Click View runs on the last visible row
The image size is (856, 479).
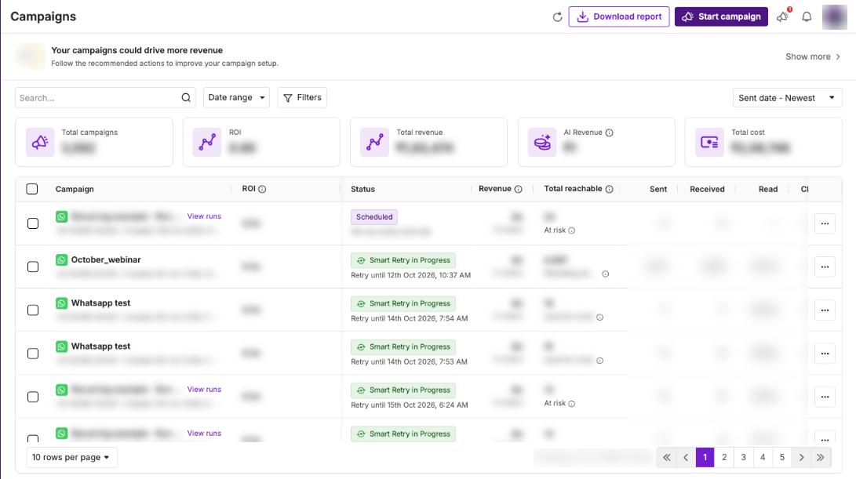tap(204, 434)
